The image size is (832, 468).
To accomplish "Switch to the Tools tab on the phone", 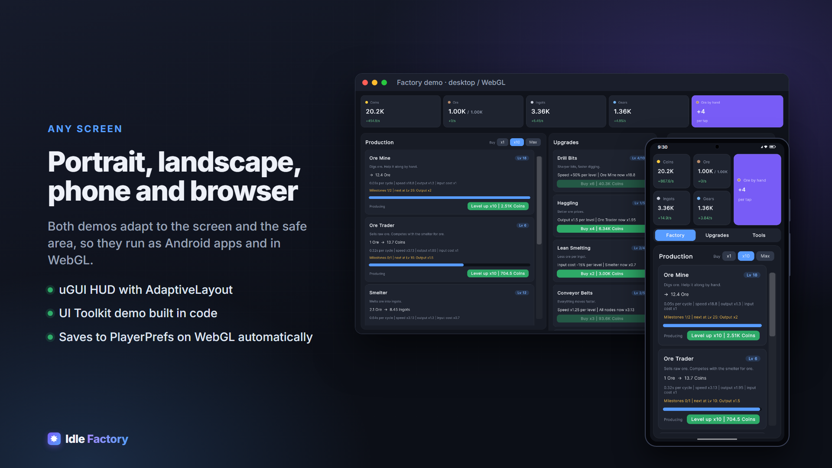I will (759, 235).
